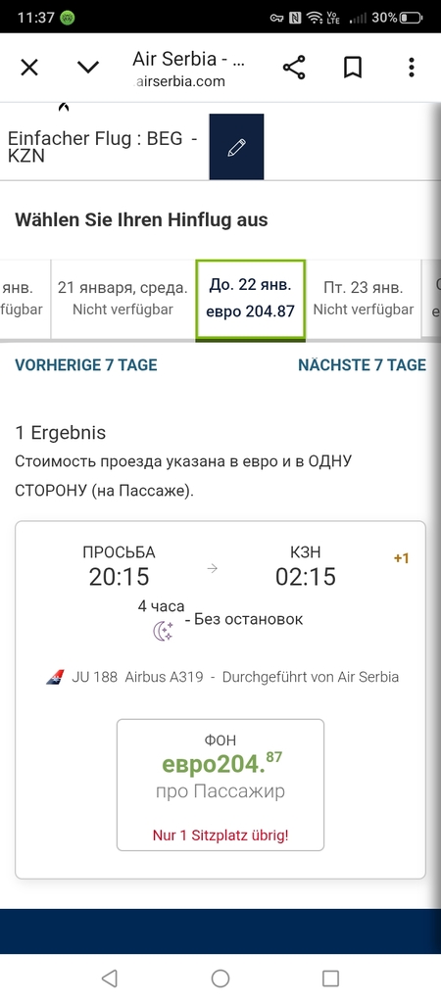Tap the Air Serbia airline logo near JU 188
Screen dimensions: 441x1003
55,678
